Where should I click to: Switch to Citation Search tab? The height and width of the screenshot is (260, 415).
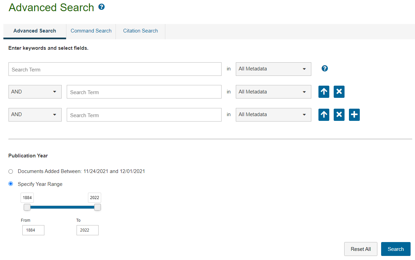point(141,31)
